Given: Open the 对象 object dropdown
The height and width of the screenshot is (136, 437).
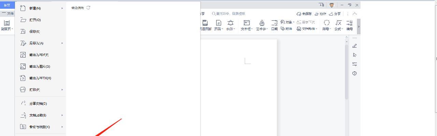Looking at the screenshot, I should coord(288,22).
